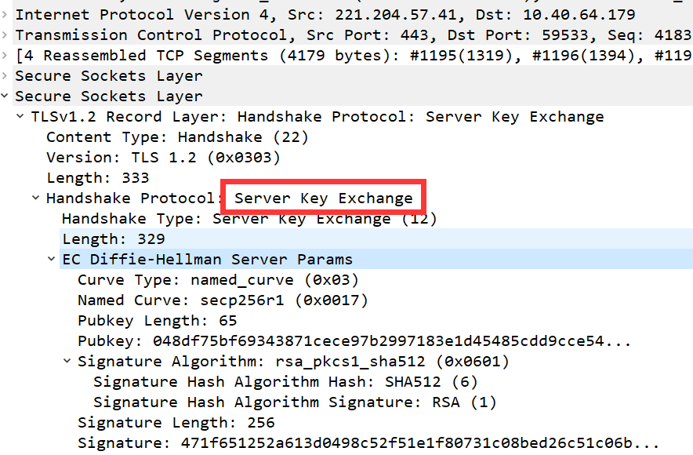Collapse the Signature Algorithm node
This screenshot has height=455, width=693.
click(67, 362)
